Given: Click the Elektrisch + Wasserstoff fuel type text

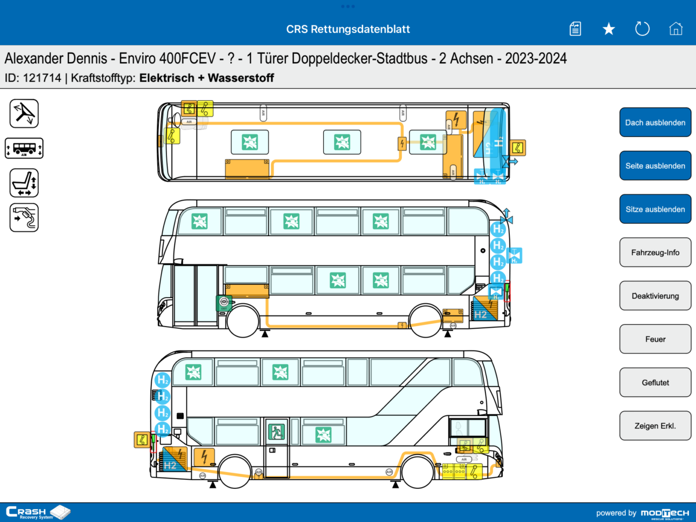Looking at the screenshot, I should click(x=207, y=78).
